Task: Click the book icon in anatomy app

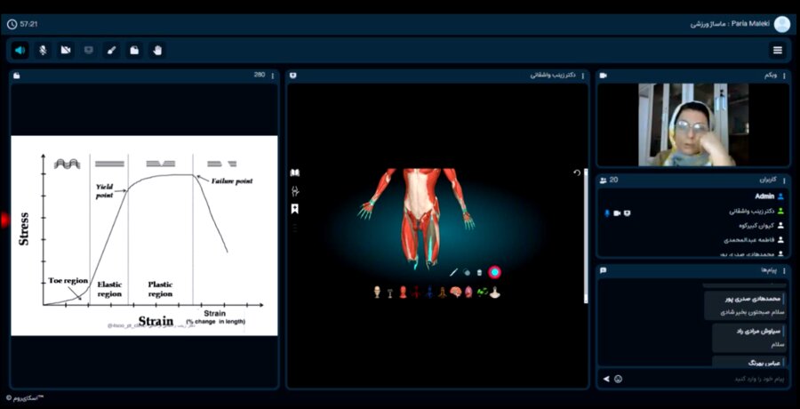Action: pyautogui.click(x=295, y=173)
